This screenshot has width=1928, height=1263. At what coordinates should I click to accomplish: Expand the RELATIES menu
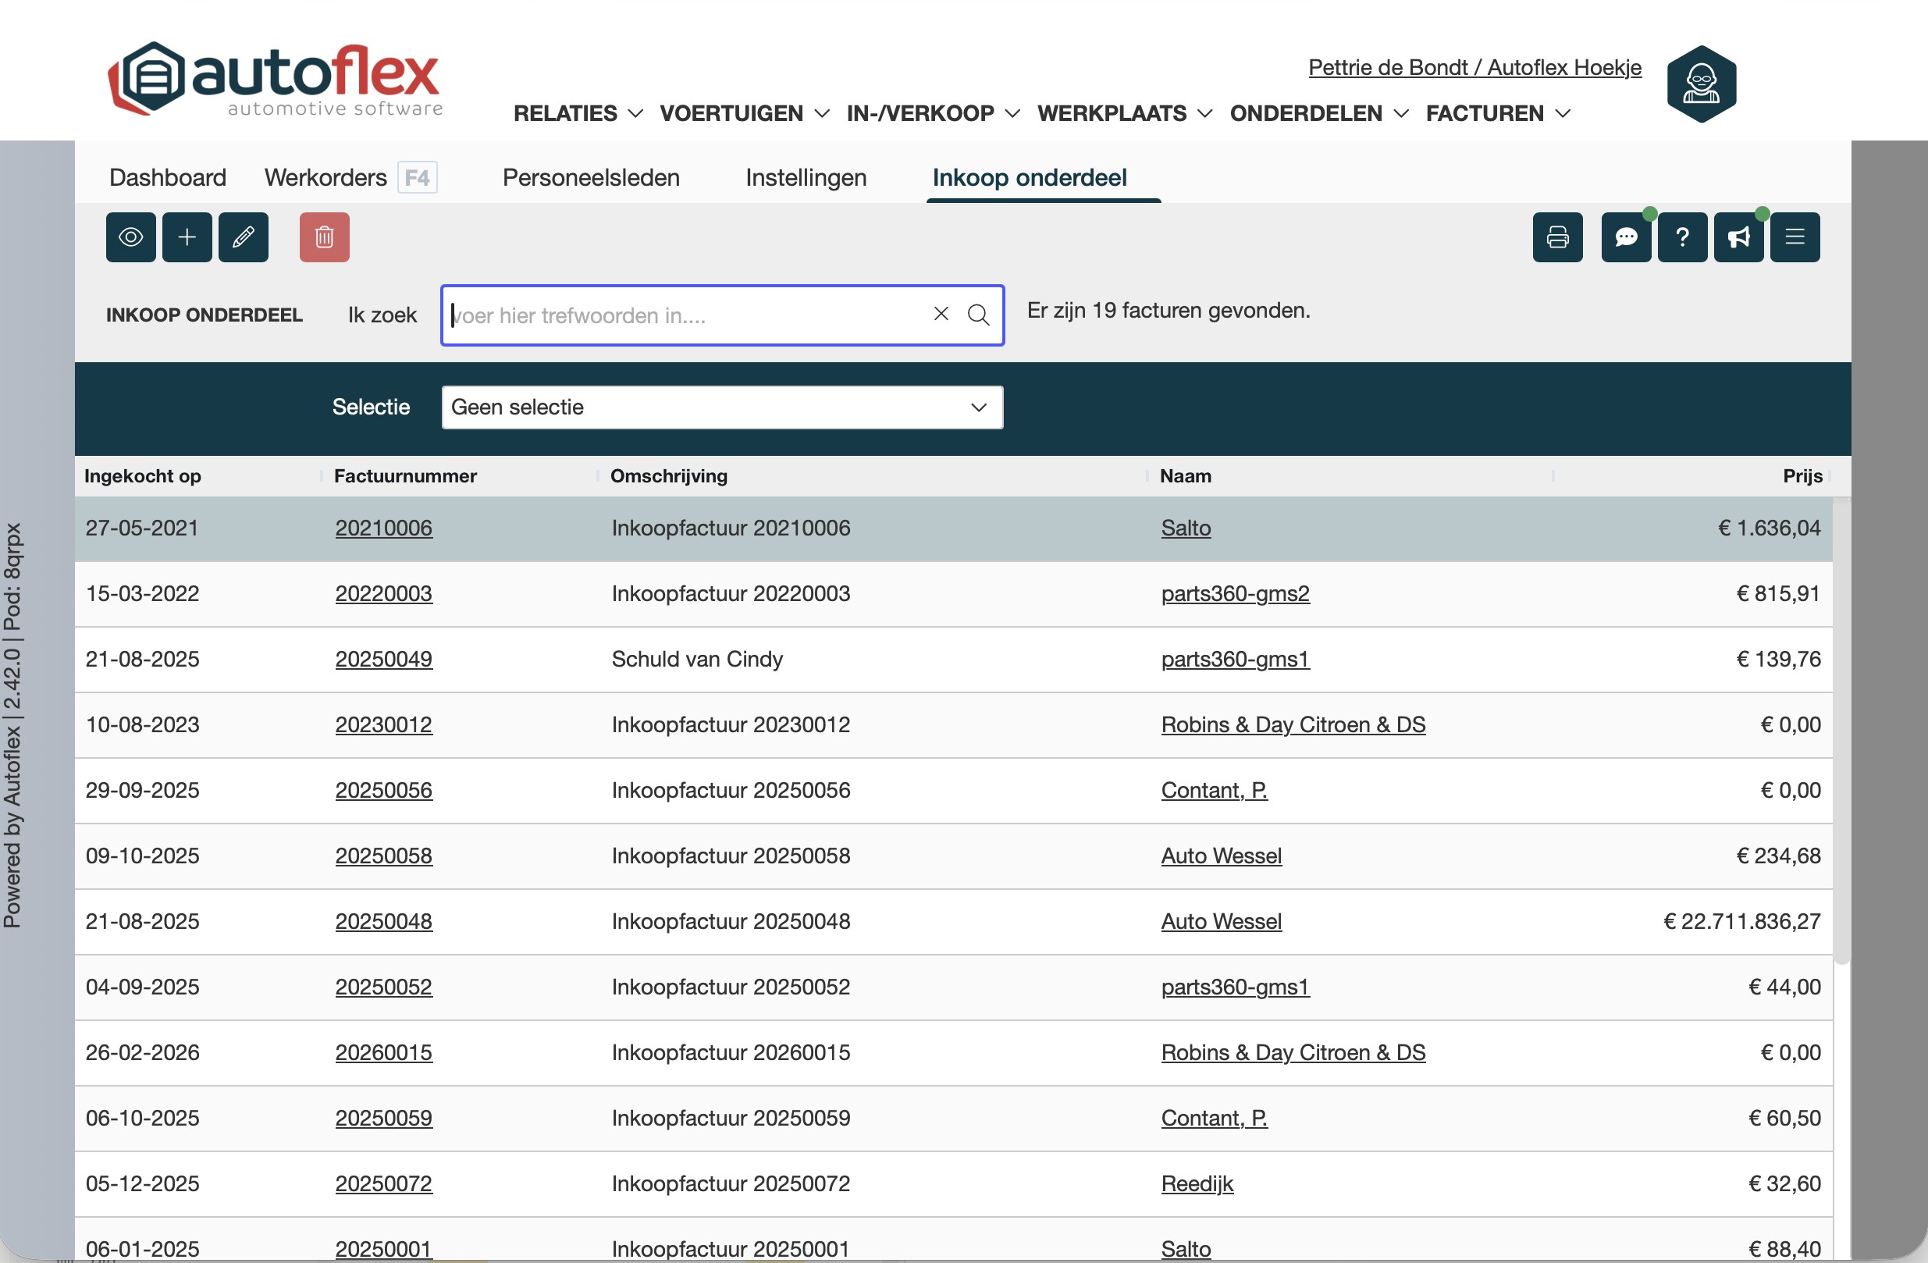coord(578,113)
